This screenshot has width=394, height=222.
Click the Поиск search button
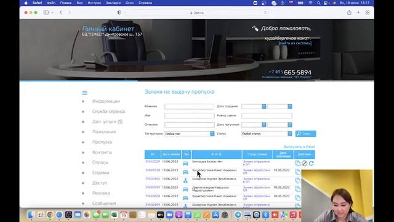pos(305,134)
